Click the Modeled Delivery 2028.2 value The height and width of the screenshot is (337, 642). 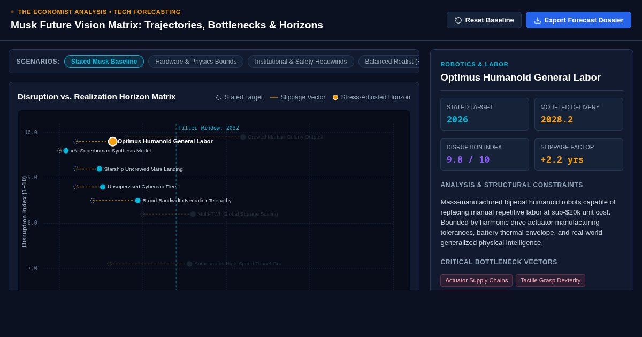click(557, 119)
